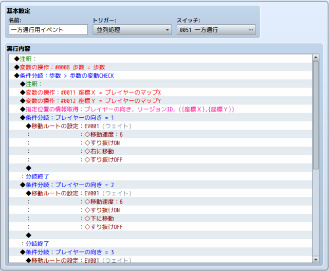Image resolution: width=329 pixels, height=271 pixels.
Task: Open the トリガー dropdown showing 並列処理
Action: tap(132, 30)
